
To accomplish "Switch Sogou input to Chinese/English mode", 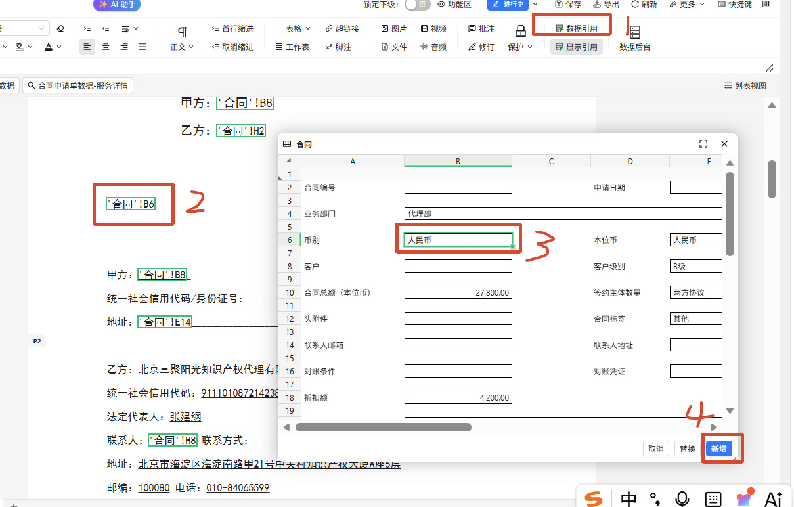I will 629,499.
